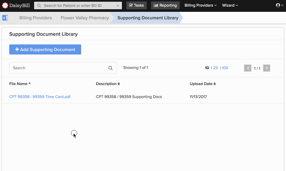Viewport: 286px width, 171px height.
Task: Click the library Search input field
Action: (63, 68)
